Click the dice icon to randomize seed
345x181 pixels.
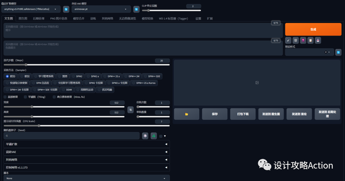click(145, 136)
